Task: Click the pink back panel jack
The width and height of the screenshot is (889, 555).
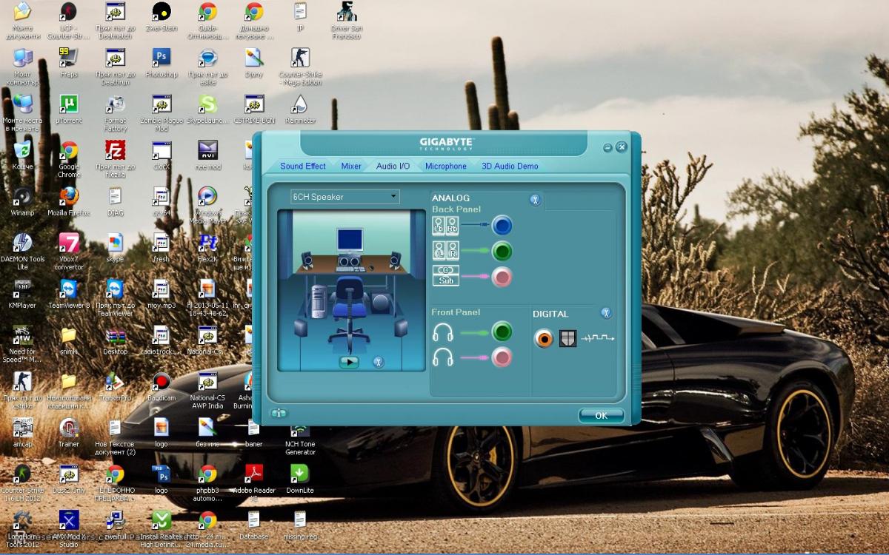Action: (x=502, y=277)
